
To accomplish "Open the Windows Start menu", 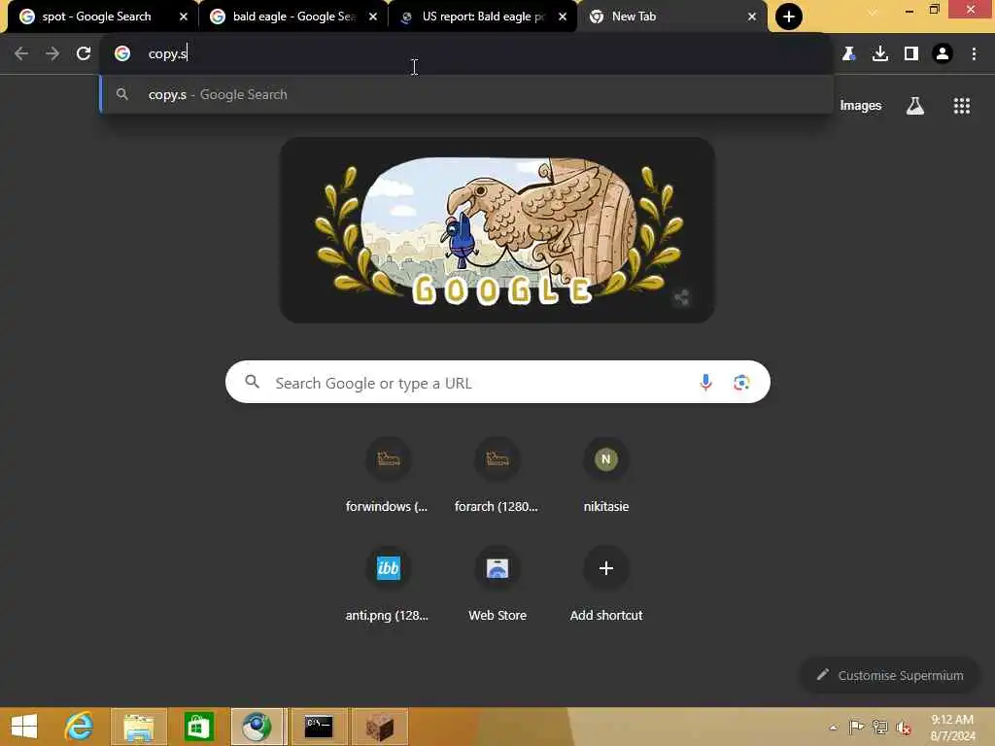I will 24,727.
